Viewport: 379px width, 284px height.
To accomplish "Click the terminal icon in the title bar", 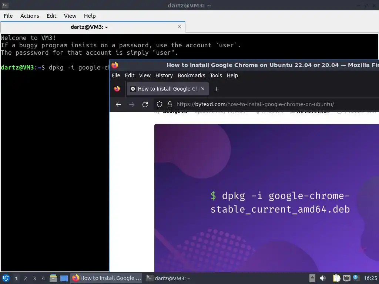I will click(5, 5).
